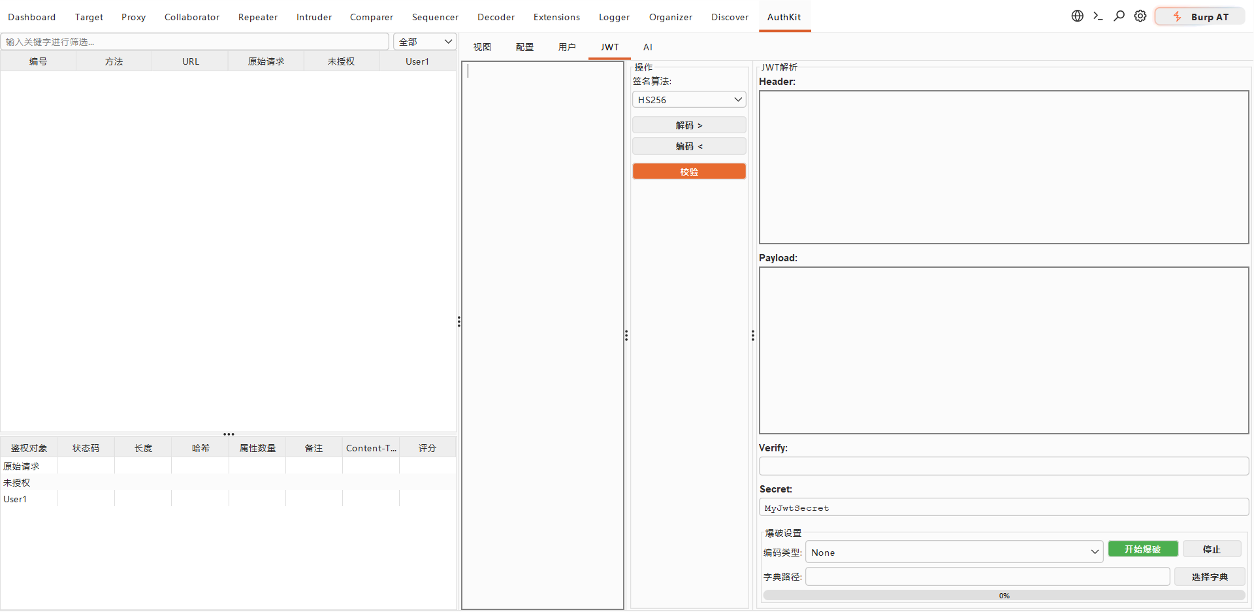Click the Secret field with MyJwtSecret
The height and width of the screenshot is (612, 1254).
coord(1004,507)
